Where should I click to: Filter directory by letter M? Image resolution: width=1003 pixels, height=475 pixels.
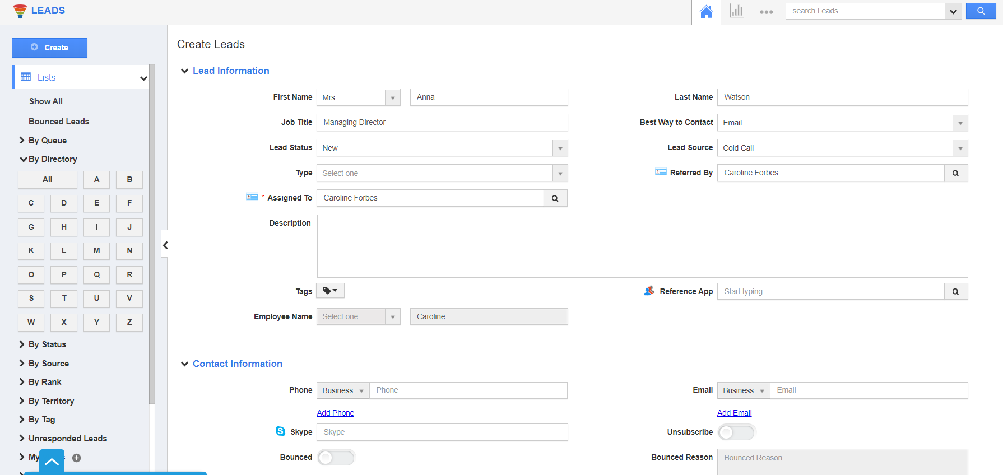click(x=97, y=251)
